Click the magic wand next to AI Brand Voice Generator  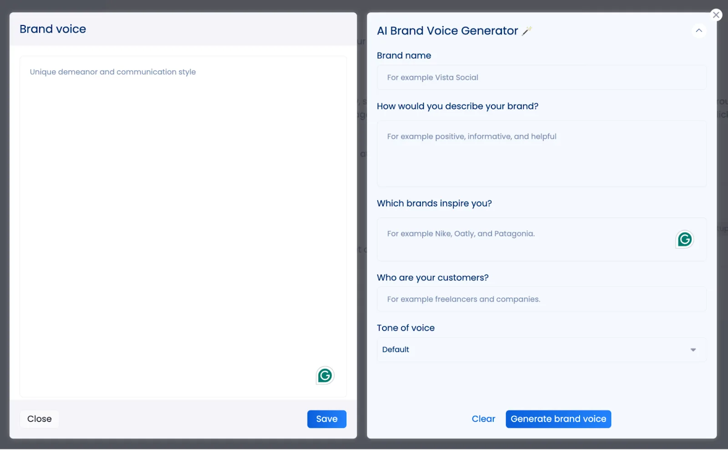click(x=527, y=30)
